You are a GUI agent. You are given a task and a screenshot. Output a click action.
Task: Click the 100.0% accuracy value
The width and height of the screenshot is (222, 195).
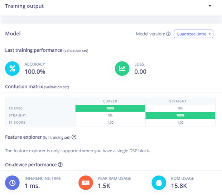point(35,72)
